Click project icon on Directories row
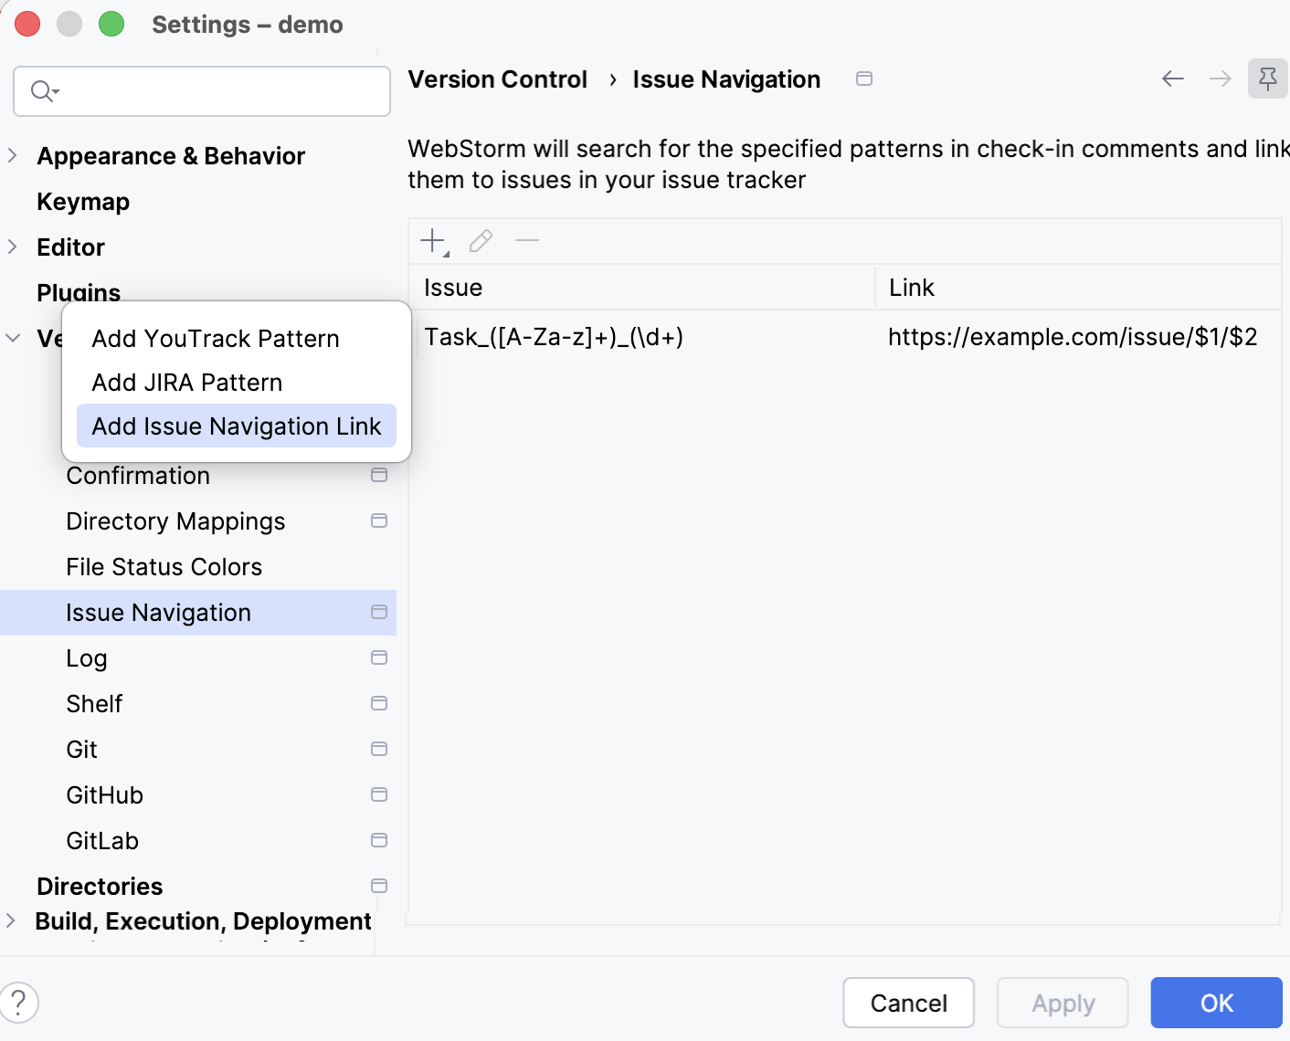Viewport: 1290px width, 1041px height. [379, 886]
